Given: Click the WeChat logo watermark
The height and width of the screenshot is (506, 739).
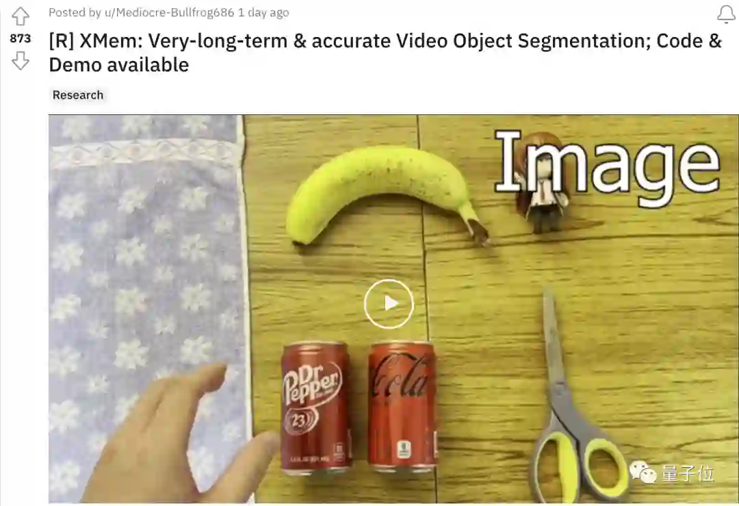Looking at the screenshot, I should click(x=643, y=472).
